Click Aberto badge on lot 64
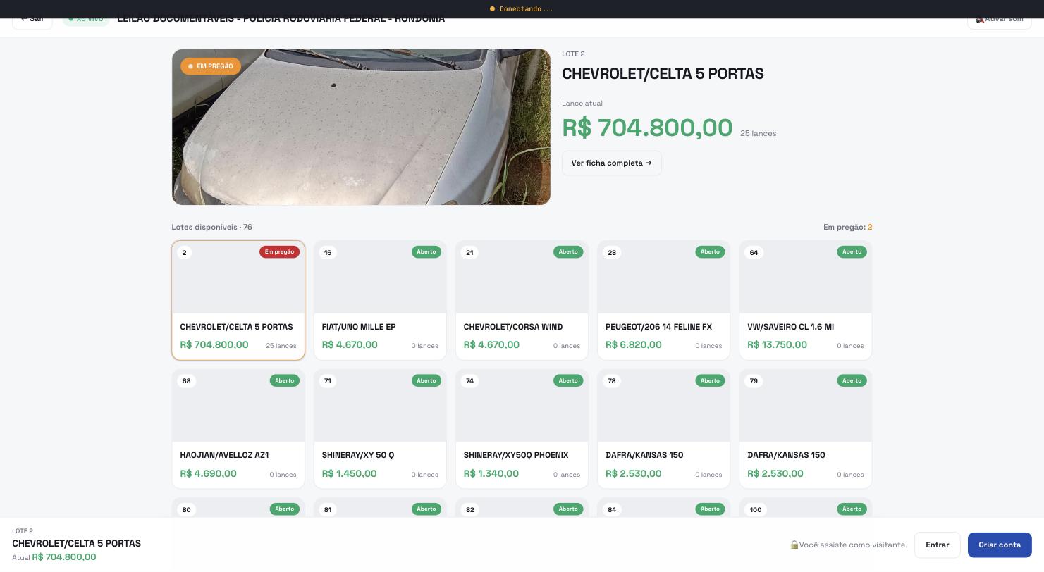 coord(852,251)
